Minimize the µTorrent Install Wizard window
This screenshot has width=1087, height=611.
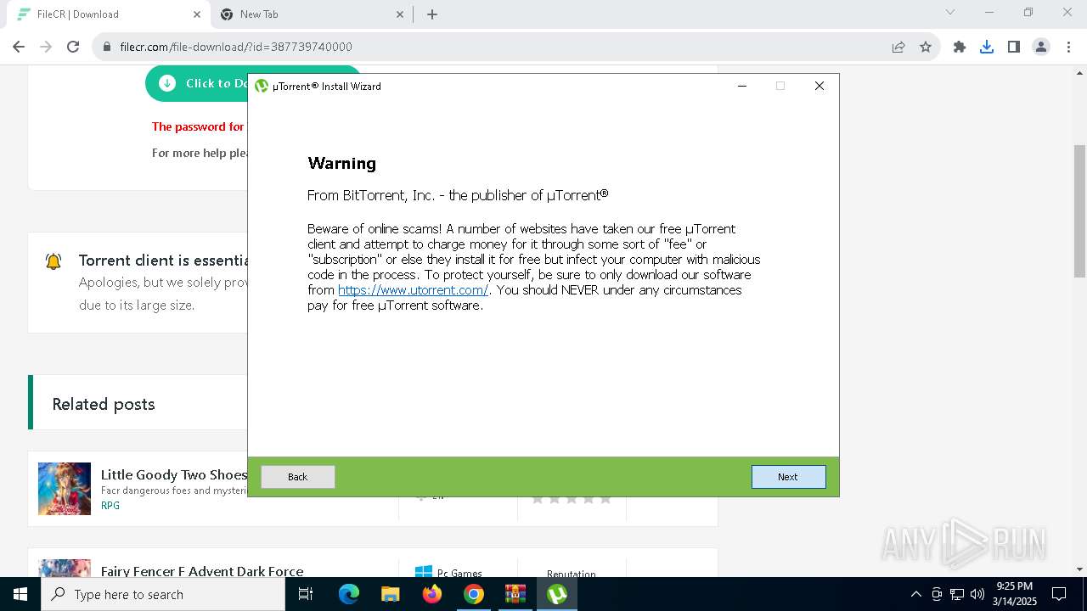coord(742,86)
